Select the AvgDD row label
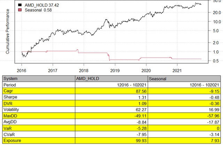Screen dimensions: 223x146 [x=10, y=122]
